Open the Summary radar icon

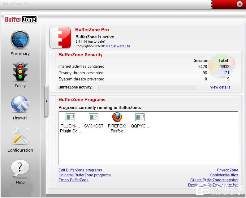[20, 39]
